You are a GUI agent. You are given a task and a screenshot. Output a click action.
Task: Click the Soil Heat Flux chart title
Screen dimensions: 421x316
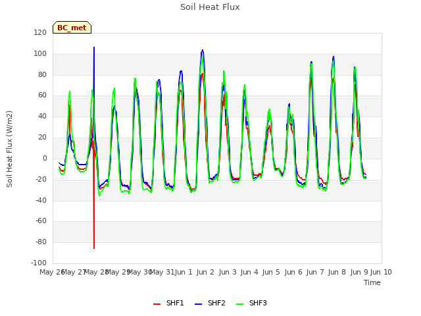tap(210, 7)
